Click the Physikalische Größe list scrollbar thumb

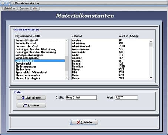pyautogui.click(x=67, y=63)
